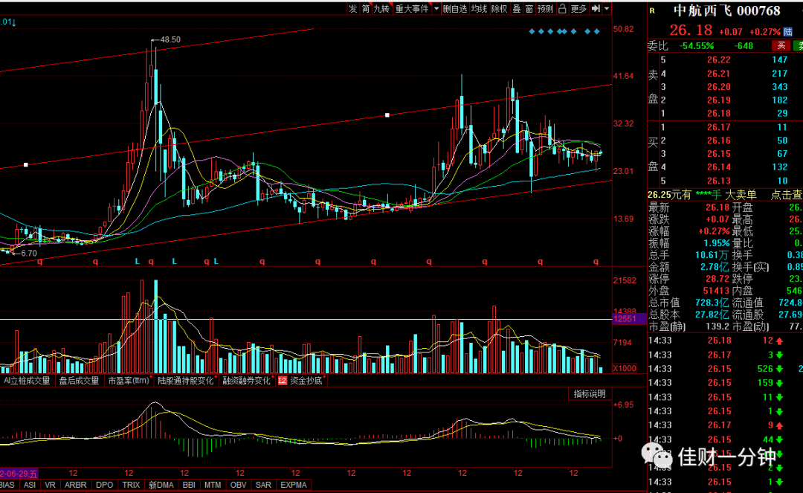The width and height of the screenshot is (803, 493).
Task: Expand the 重大事件 dropdown arrow
Action: click(x=436, y=9)
